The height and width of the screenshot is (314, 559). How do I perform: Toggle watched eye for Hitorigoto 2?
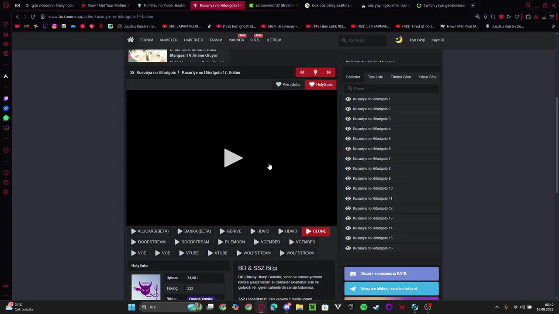tap(348, 109)
